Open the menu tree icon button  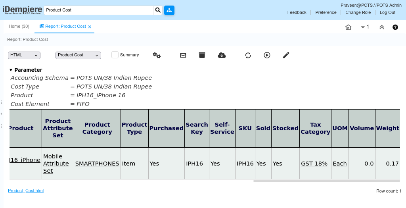(169, 10)
